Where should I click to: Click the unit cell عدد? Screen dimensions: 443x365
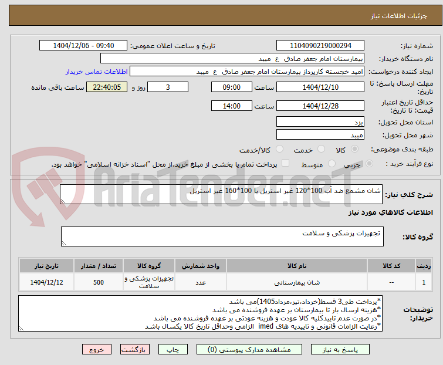[201, 282]
